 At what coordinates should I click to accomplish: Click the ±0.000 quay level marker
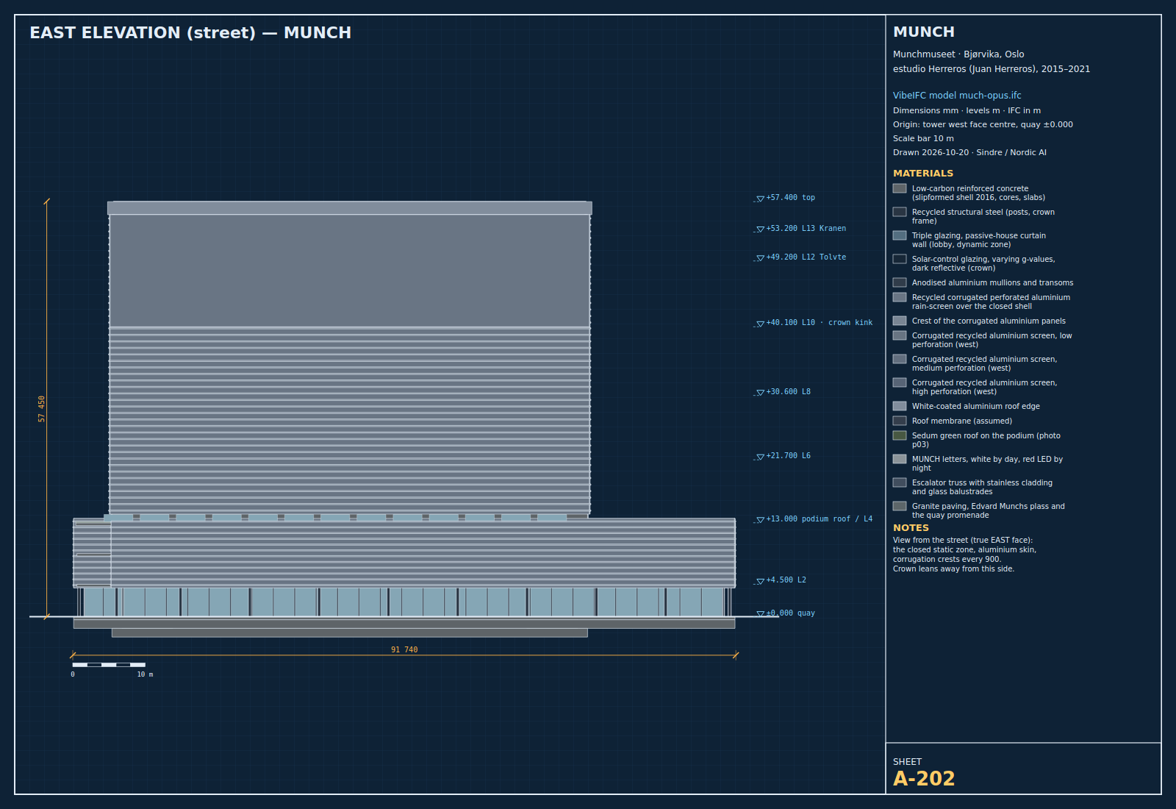click(785, 613)
